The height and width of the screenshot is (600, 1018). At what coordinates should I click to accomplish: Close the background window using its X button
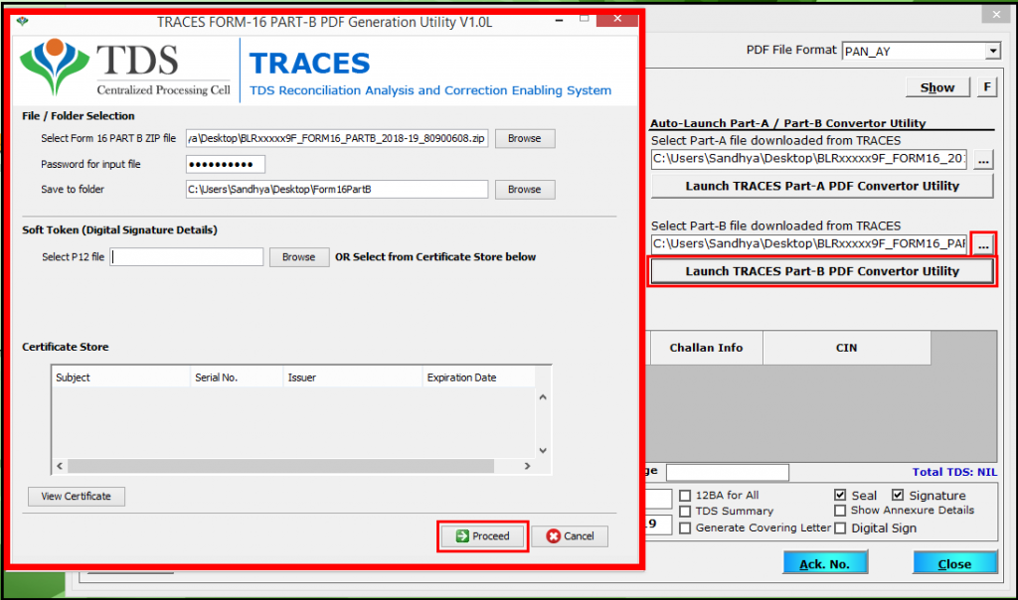(x=996, y=15)
